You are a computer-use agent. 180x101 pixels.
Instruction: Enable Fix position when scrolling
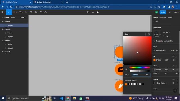pyautogui.click(x=154, y=41)
